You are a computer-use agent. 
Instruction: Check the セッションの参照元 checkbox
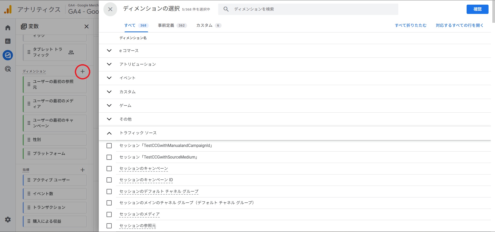tap(109, 226)
